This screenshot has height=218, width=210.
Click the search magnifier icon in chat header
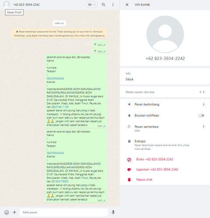coord(103,5)
